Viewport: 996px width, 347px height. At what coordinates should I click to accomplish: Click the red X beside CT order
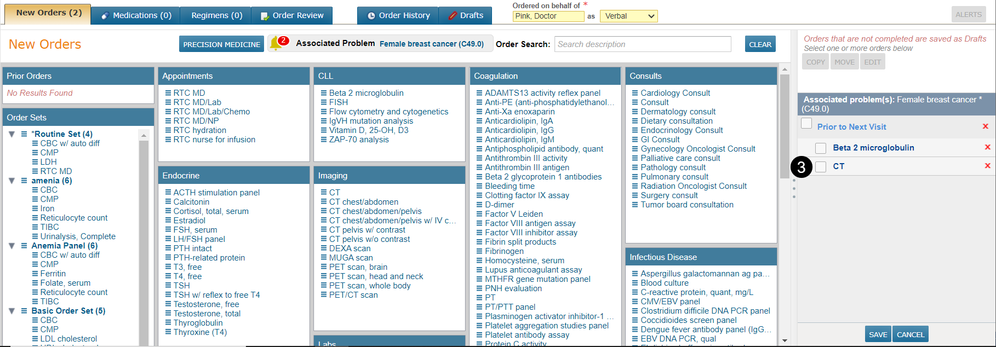(987, 166)
